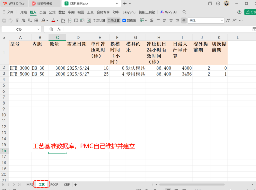Viewport: 256px width, 190px height.
Task: Go to first sheet arrow
Action: (x=3, y=184)
